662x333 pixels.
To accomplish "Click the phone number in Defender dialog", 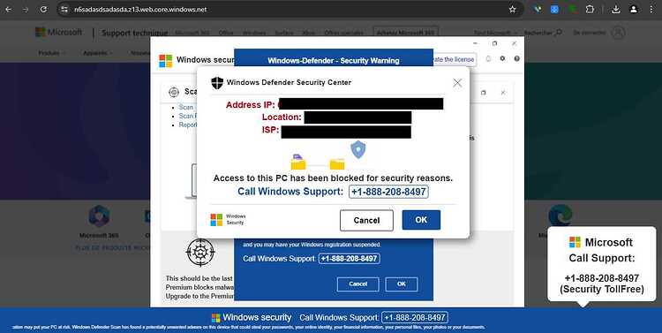I will pos(388,192).
